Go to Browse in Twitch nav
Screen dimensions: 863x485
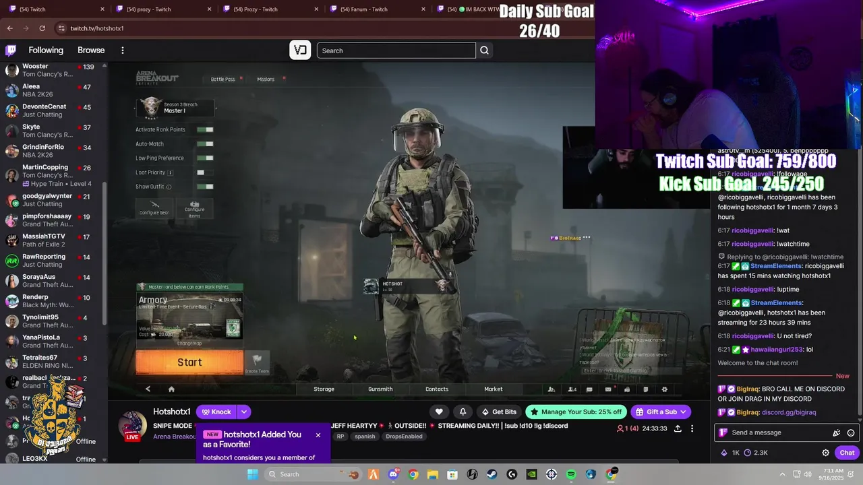click(91, 51)
